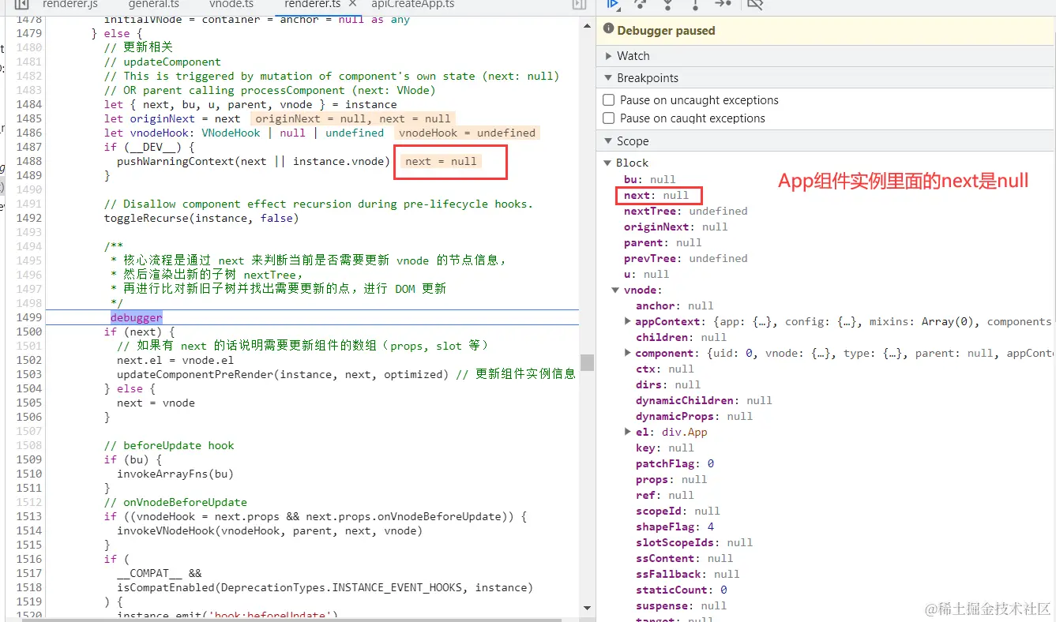The width and height of the screenshot is (1056, 622).
Task: Set a breakpoint on line number 1499
Action: (28, 317)
